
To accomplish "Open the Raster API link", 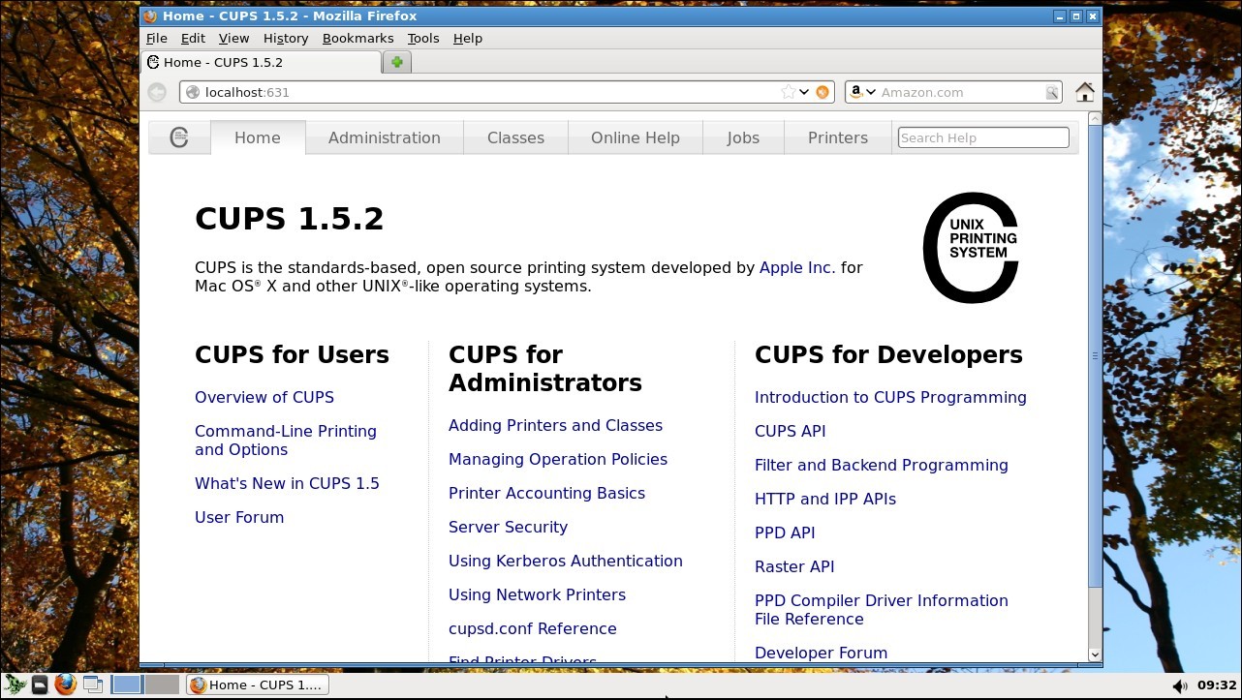I will click(x=794, y=566).
